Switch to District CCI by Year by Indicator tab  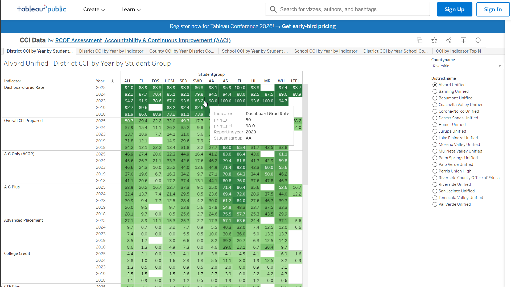[x=111, y=51]
